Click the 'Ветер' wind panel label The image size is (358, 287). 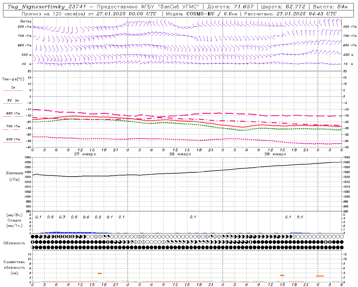[26, 21]
